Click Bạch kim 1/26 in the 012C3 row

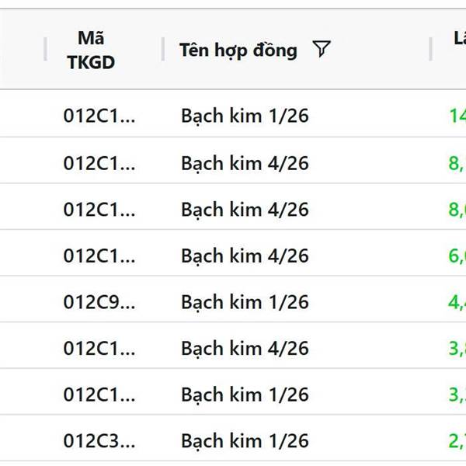pos(245,441)
